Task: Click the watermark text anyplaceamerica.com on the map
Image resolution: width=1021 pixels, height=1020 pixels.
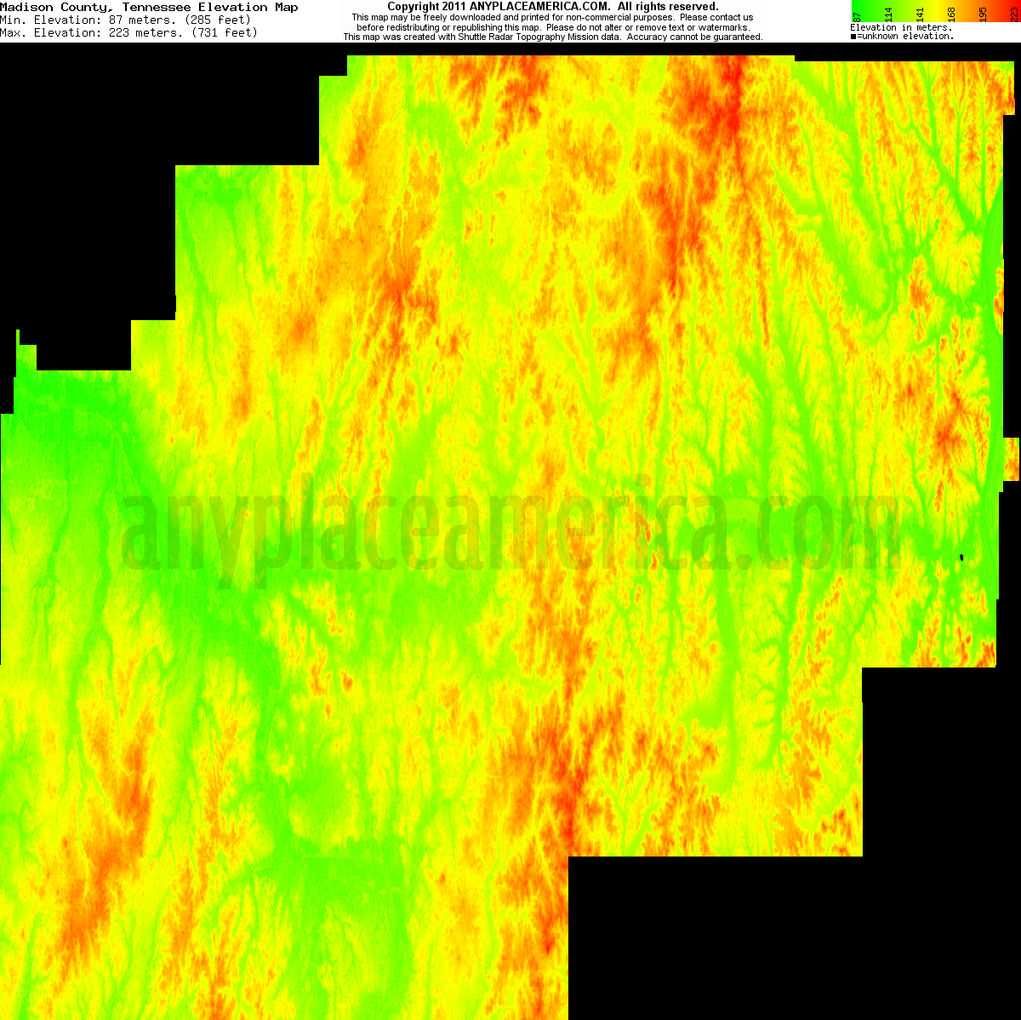Action: point(510,528)
